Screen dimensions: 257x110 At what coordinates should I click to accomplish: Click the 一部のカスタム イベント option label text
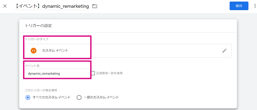coord(101,97)
